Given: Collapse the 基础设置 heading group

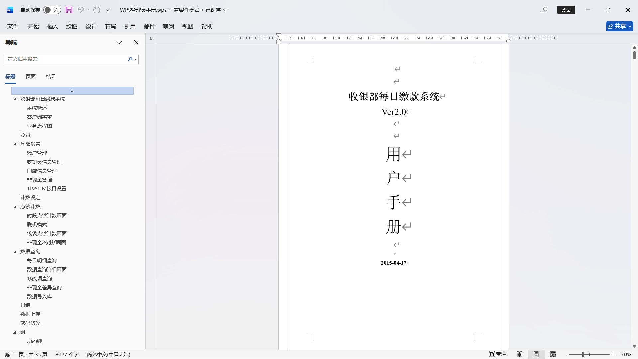Looking at the screenshot, I should pyautogui.click(x=15, y=144).
